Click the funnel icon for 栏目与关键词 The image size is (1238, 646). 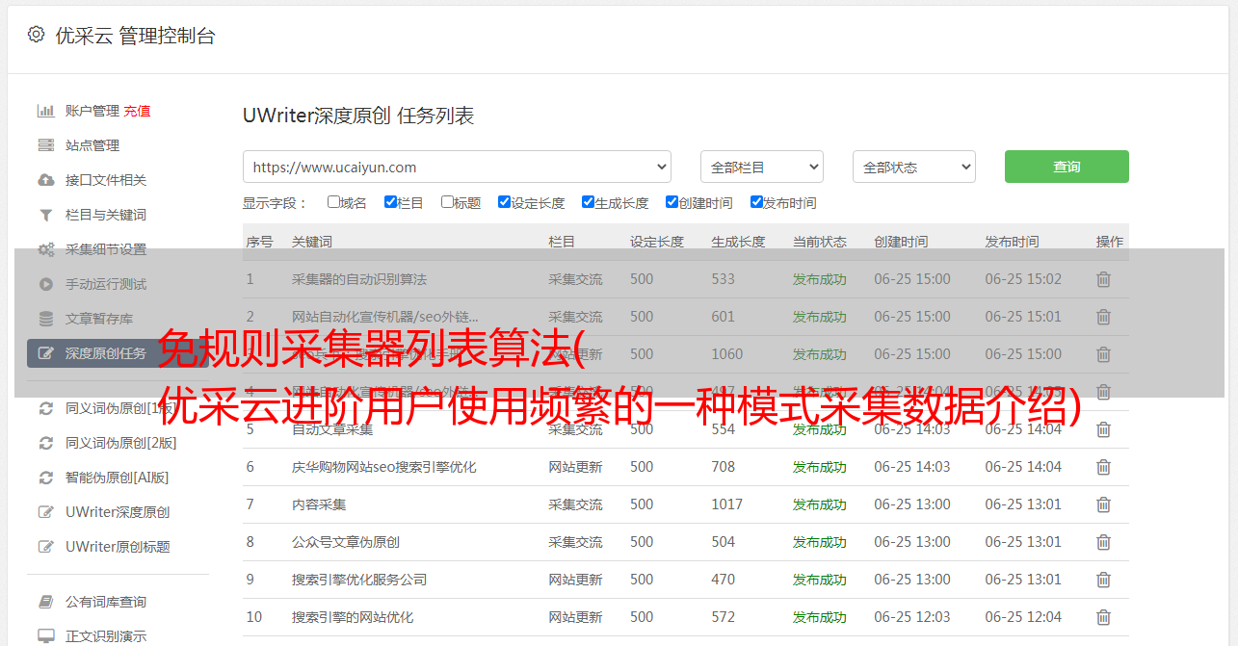[45, 215]
